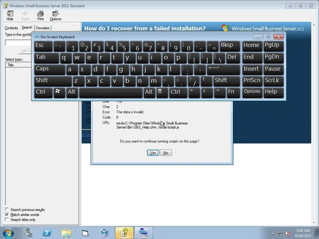Switch to the Contents tab

click(x=12, y=28)
